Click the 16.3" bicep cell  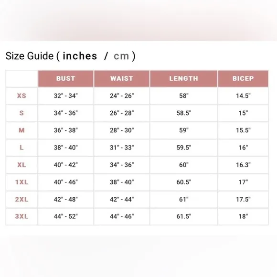coord(243,165)
